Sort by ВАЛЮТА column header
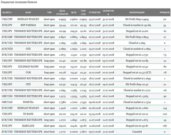Screen dimensions: 171x135 7,12
